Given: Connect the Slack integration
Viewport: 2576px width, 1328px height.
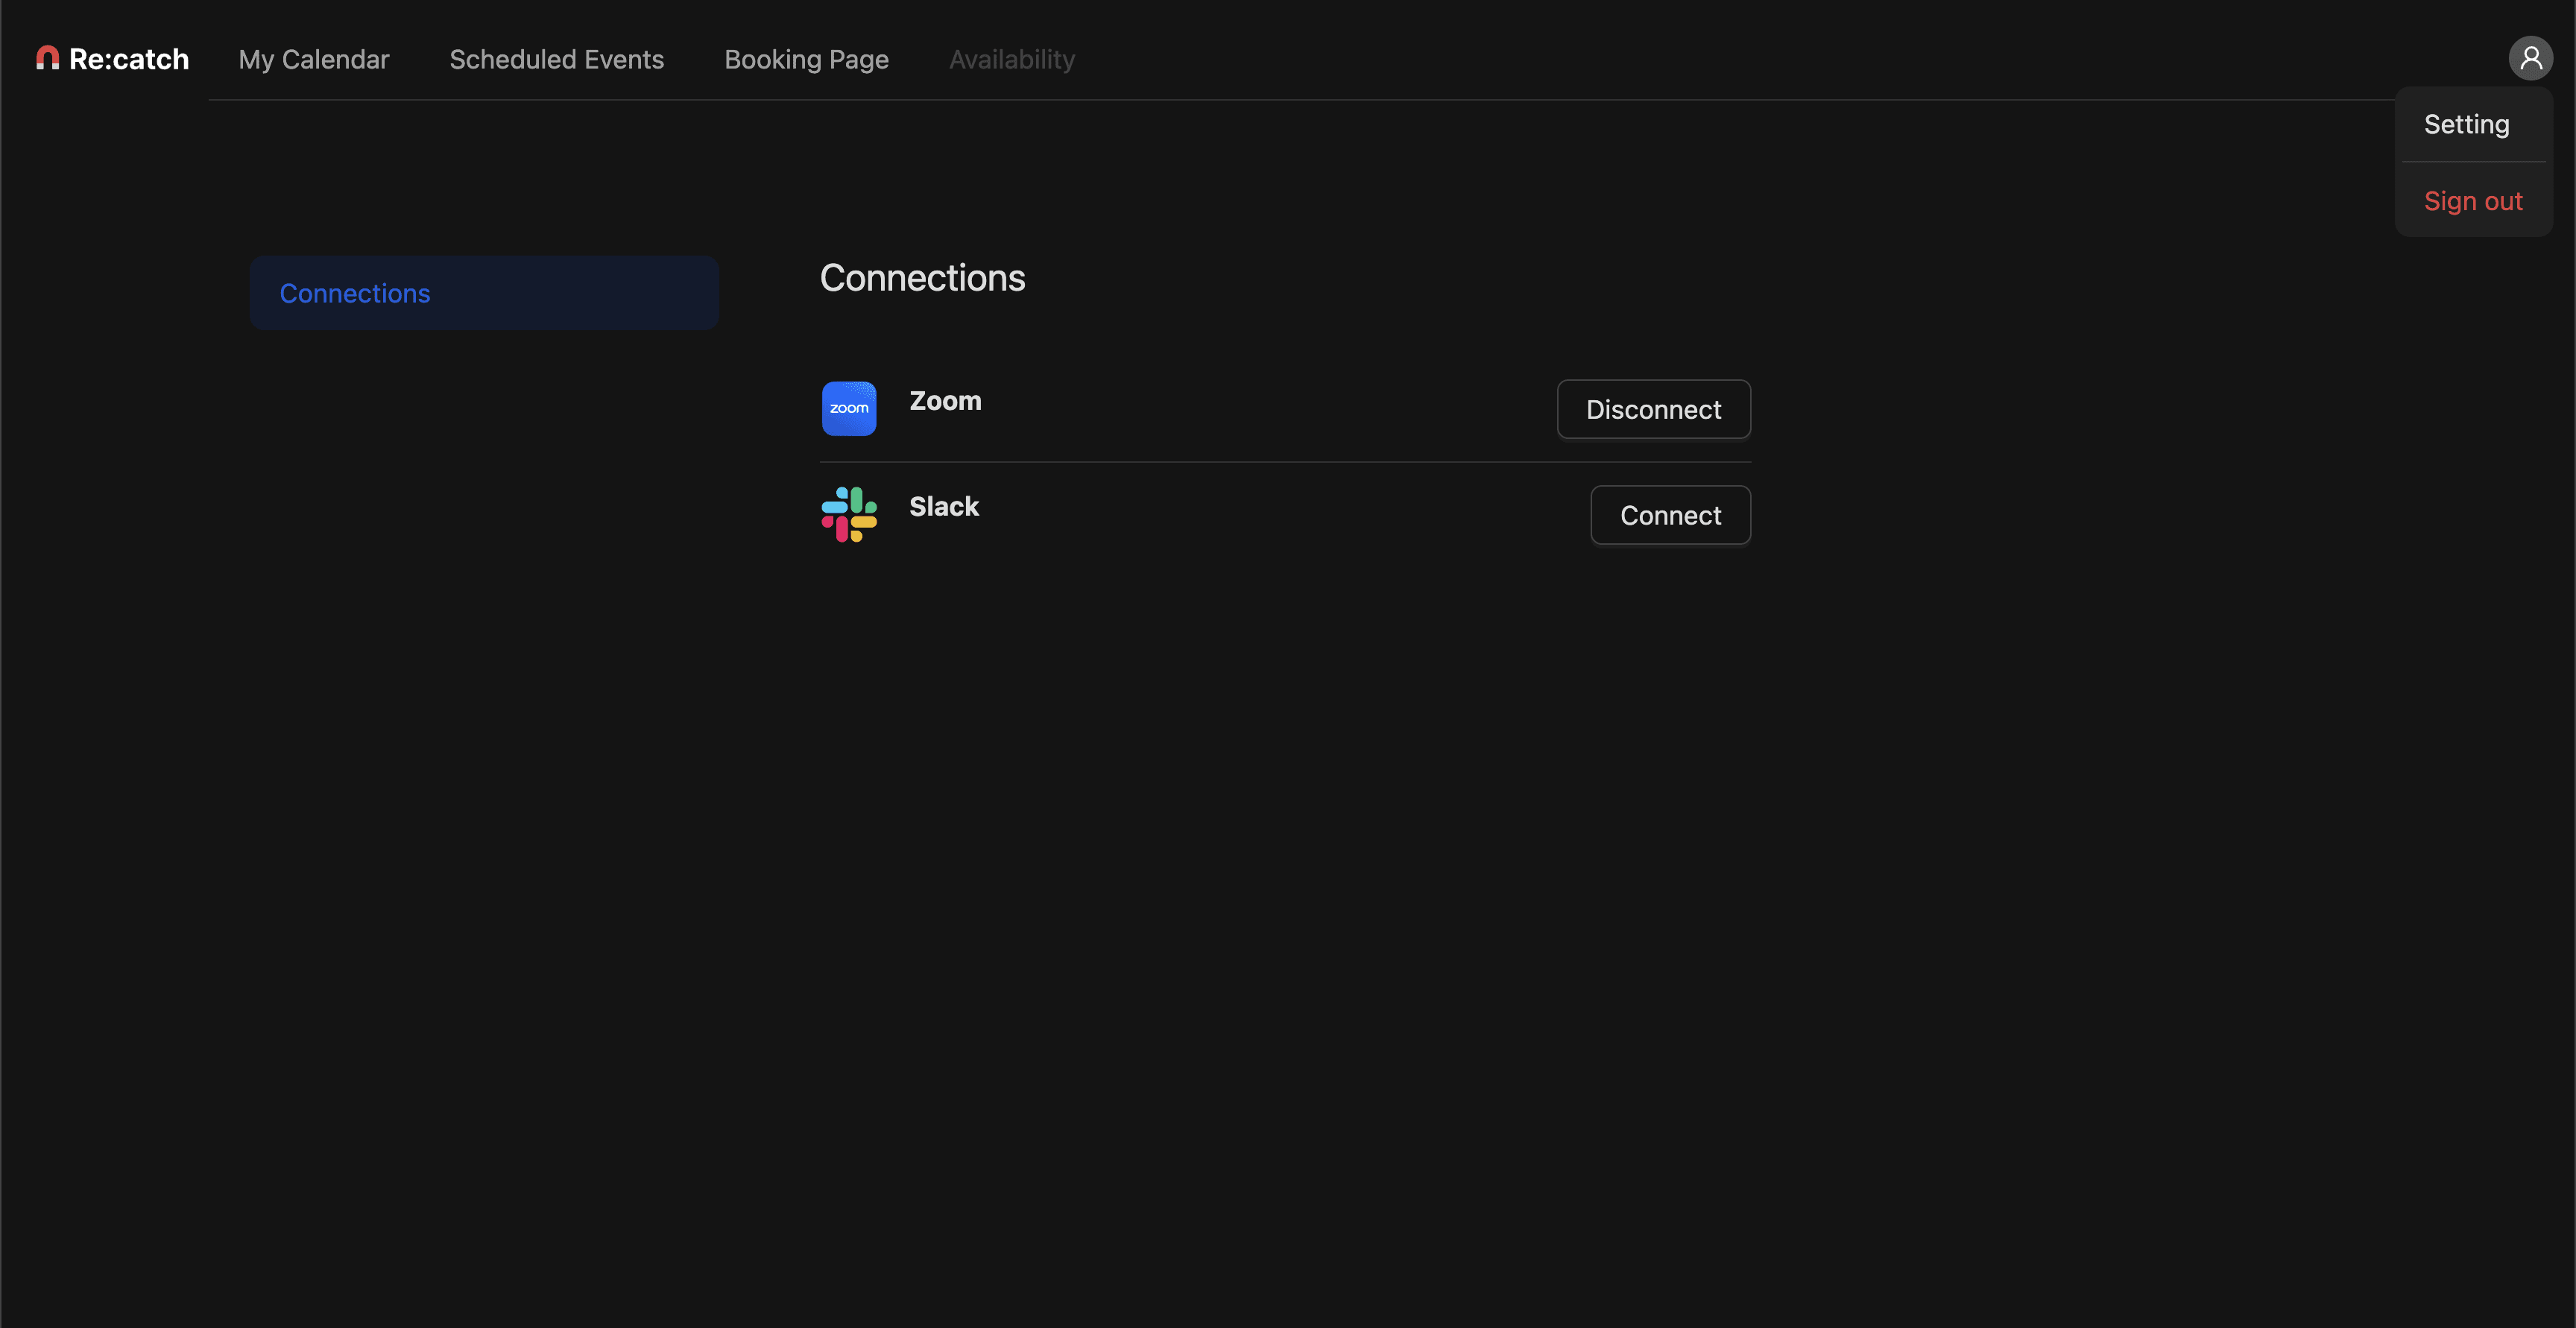Looking at the screenshot, I should [x=1670, y=515].
